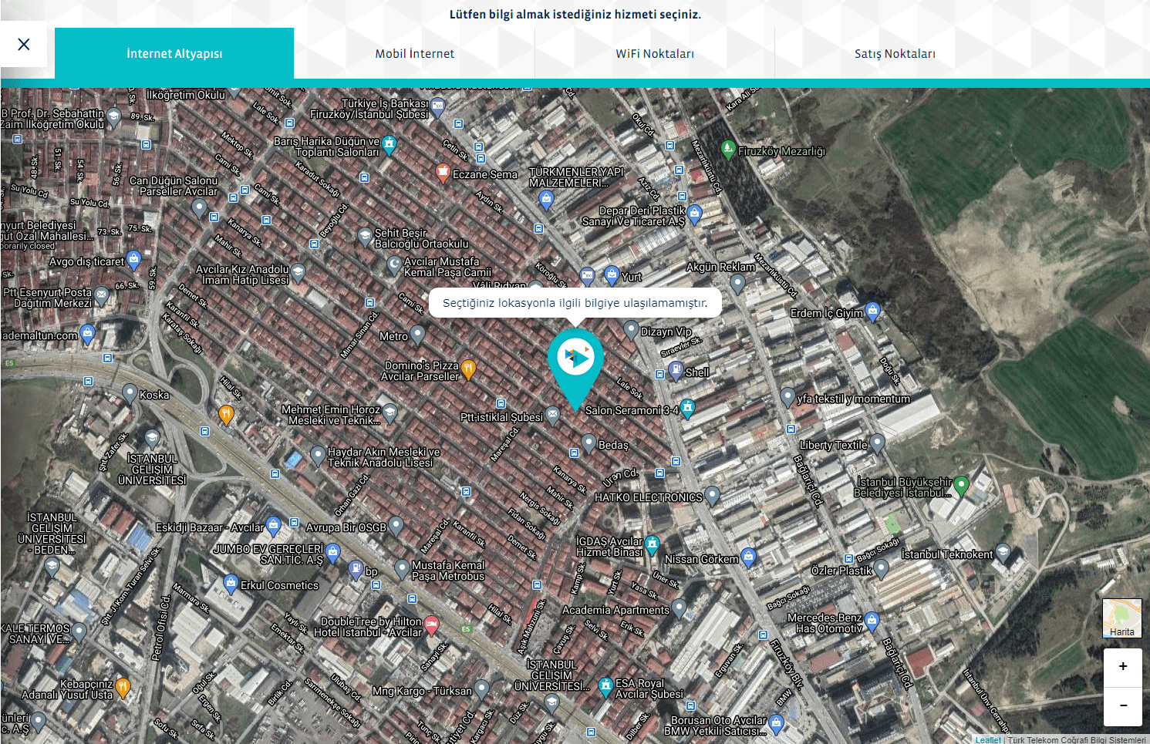The width and height of the screenshot is (1150, 744).
Task: Select the Erkul Cosmetics shopping marker
Action: click(x=231, y=583)
